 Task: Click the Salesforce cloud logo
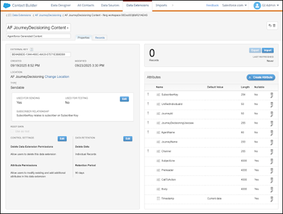click(x=6, y=5)
